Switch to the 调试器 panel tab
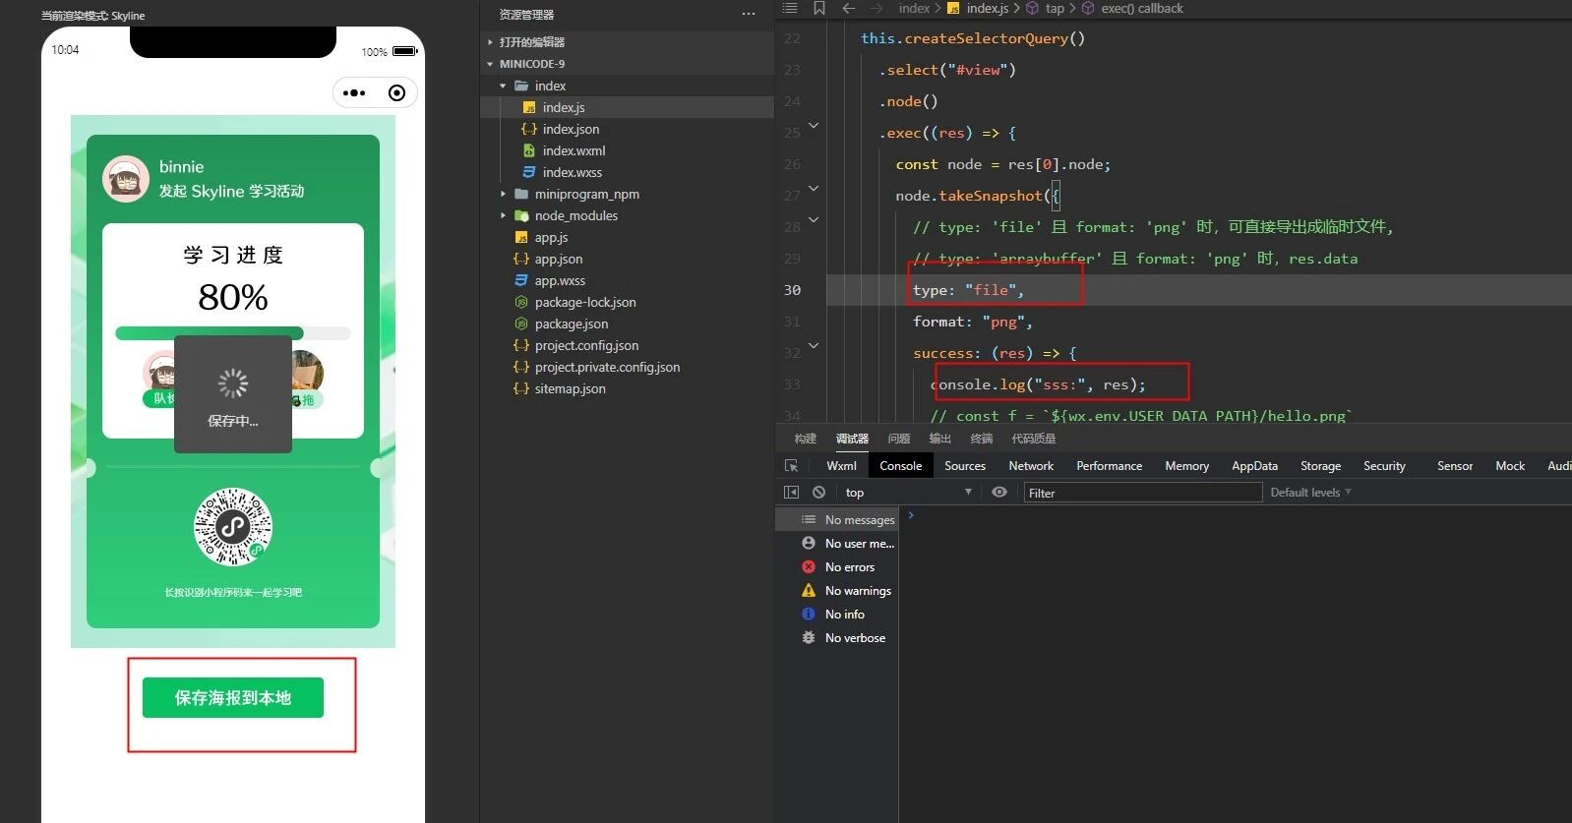The width and height of the screenshot is (1572, 823). point(852,439)
